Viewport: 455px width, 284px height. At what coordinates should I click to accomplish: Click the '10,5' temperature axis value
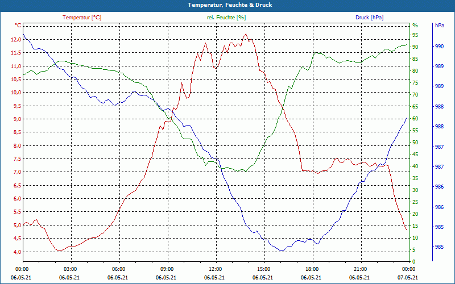click(x=16, y=80)
